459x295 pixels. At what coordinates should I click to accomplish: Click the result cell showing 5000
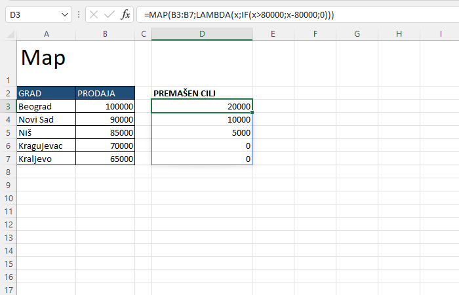tap(201, 132)
